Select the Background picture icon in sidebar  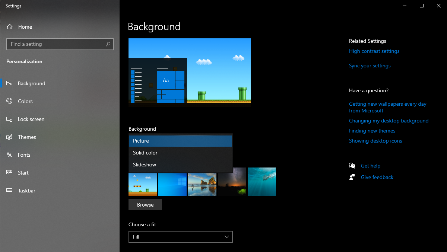click(10, 83)
